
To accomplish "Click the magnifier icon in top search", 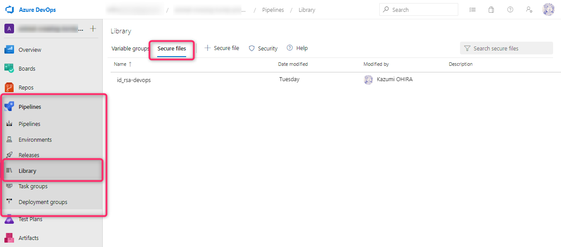I will (x=386, y=10).
